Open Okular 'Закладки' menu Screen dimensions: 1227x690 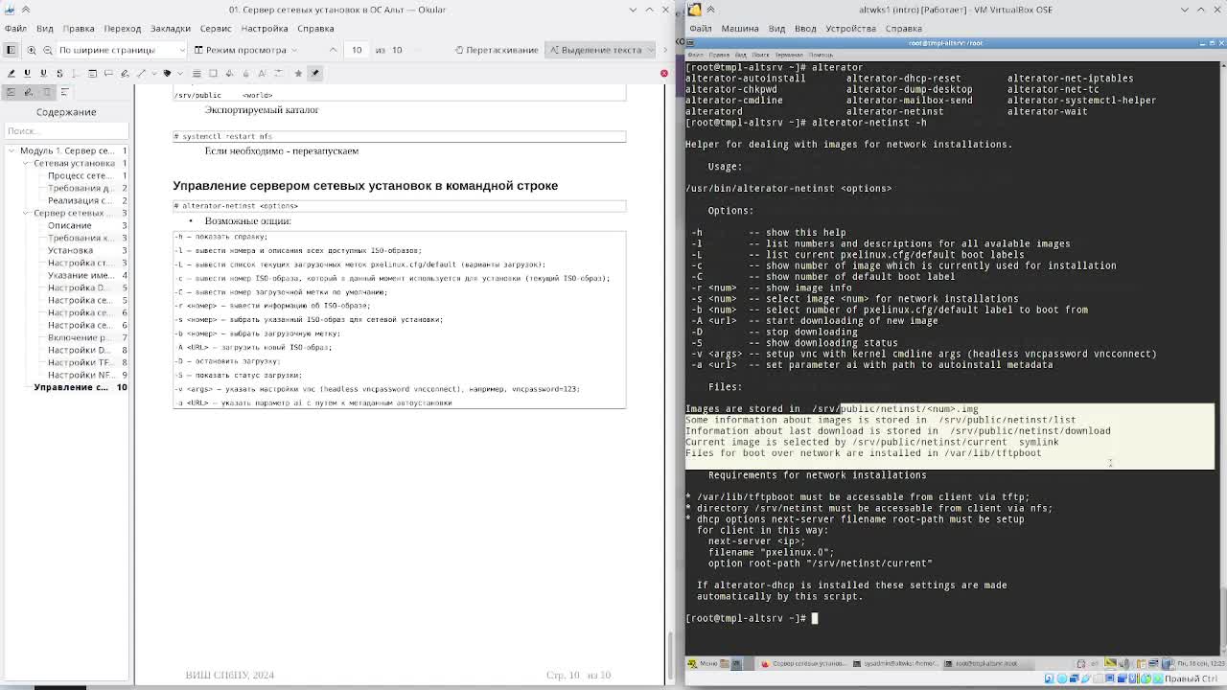click(x=171, y=29)
